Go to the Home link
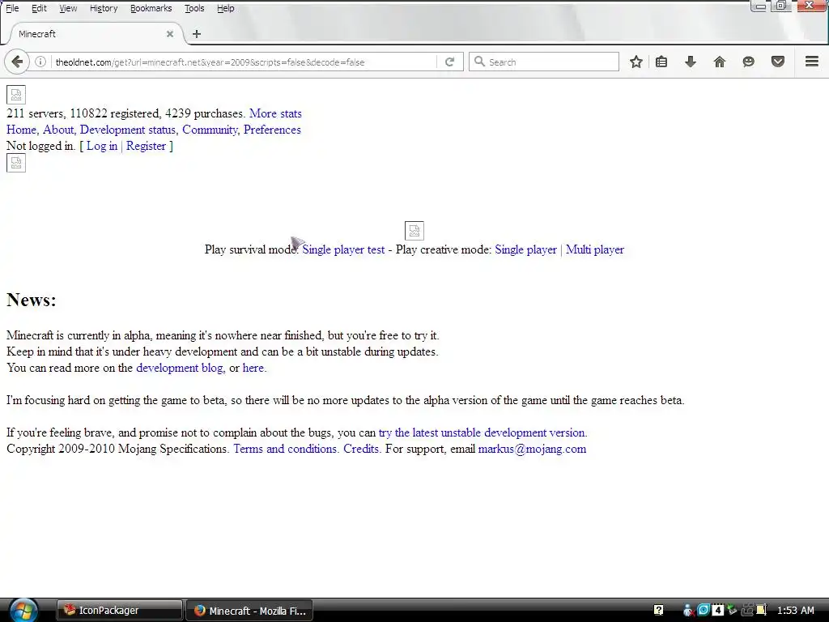829x622 pixels. tap(21, 130)
